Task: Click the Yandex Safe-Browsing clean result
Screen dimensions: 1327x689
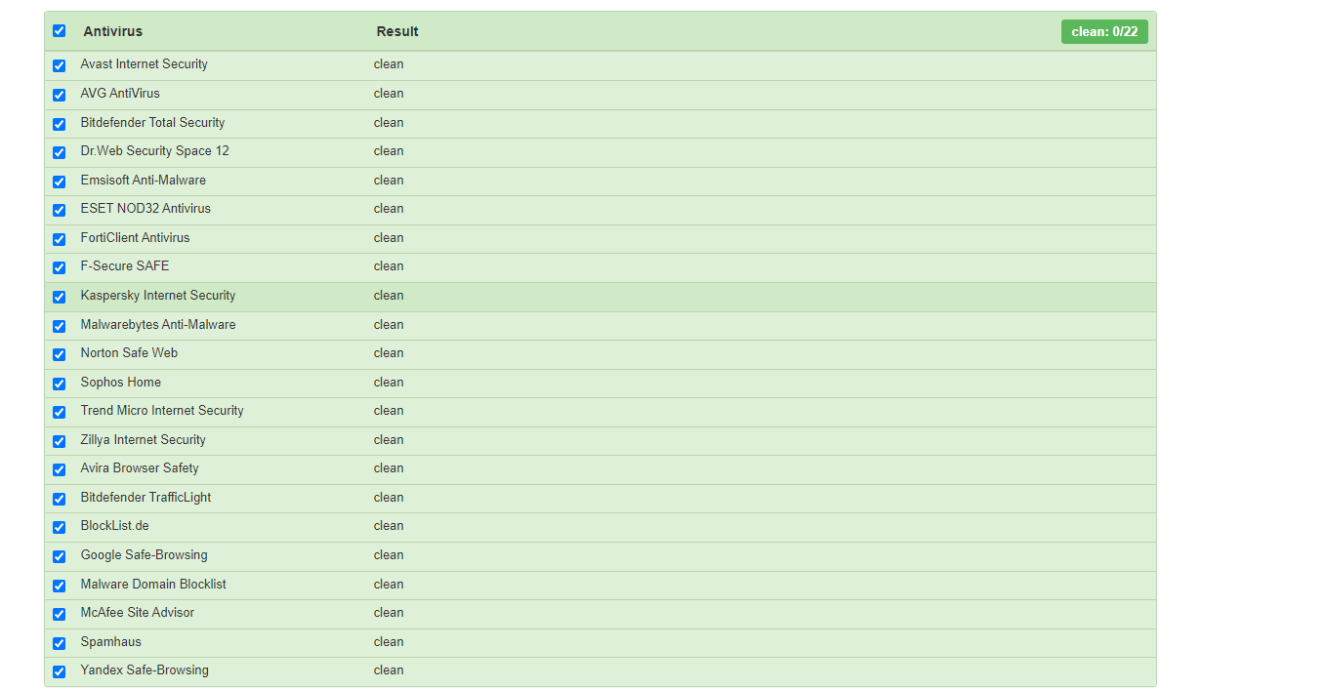Action: (x=388, y=670)
